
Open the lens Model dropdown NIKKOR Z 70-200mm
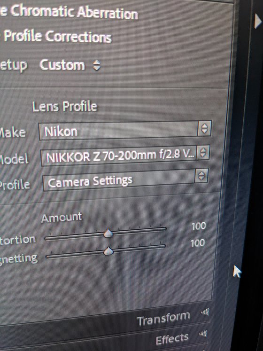pos(125,156)
